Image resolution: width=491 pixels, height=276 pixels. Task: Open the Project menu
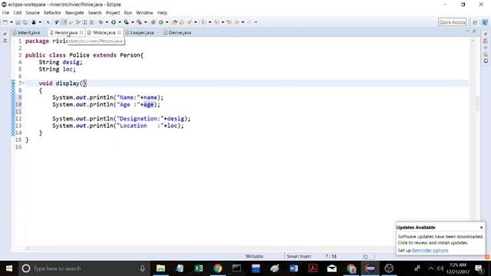(113, 13)
